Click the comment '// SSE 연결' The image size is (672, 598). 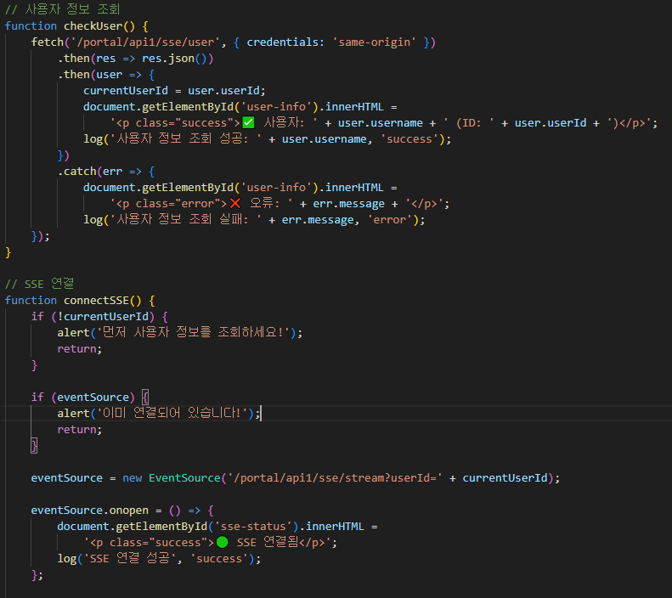tap(39, 284)
